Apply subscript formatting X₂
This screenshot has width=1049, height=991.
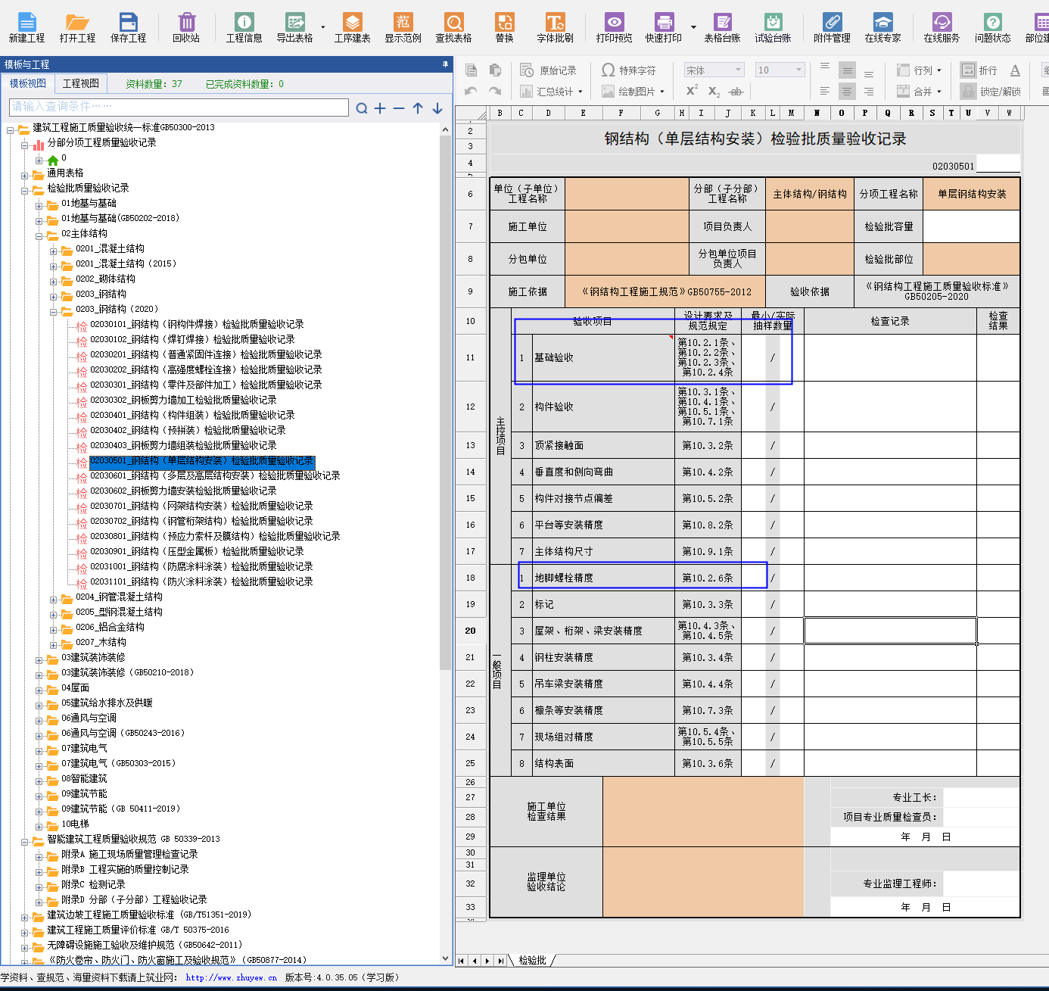tap(714, 91)
